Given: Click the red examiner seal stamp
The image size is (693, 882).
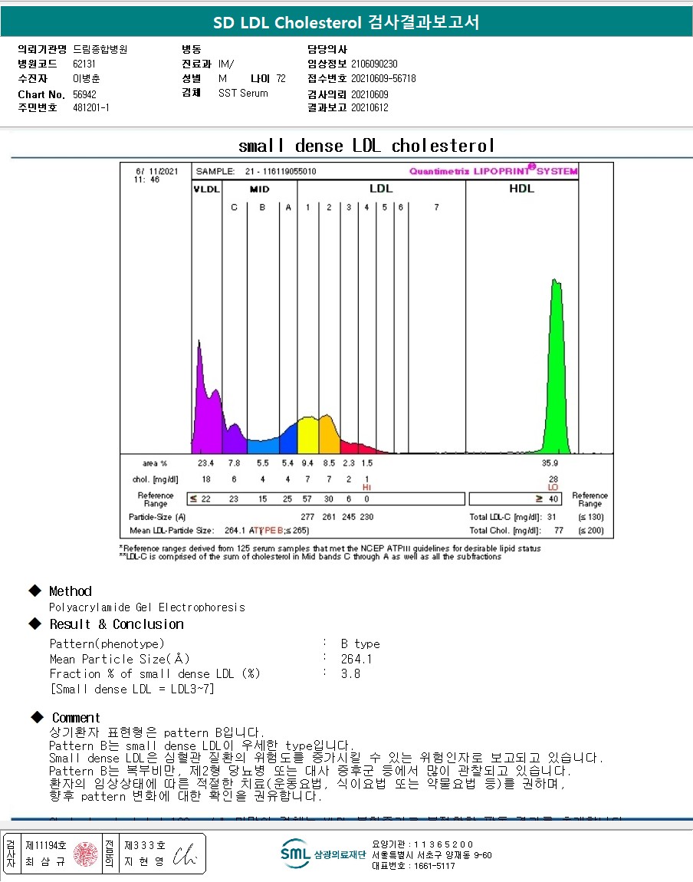Looking at the screenshot, I should (x=85, y=854).
